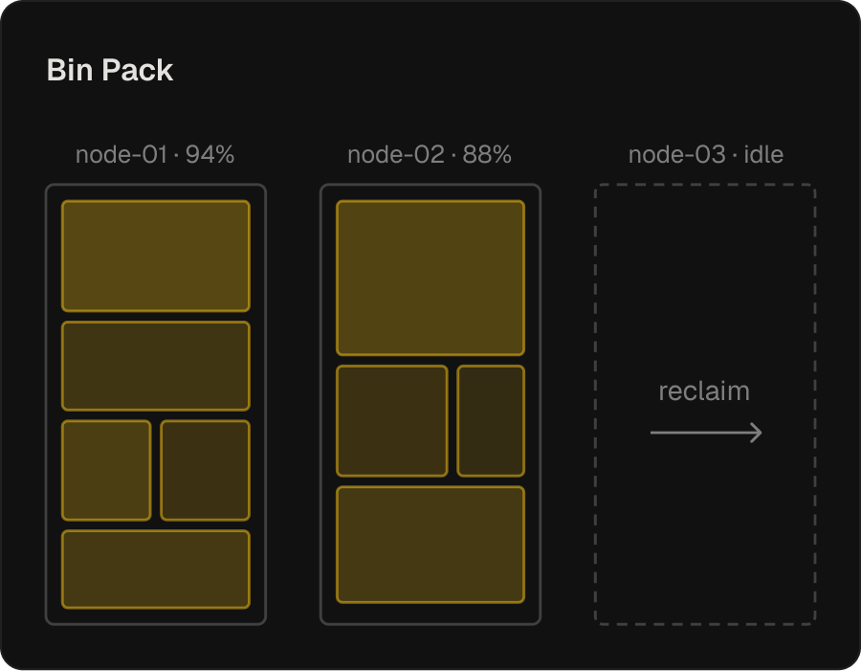861x671 pixels.
Task: Click the node-01 · 94% label
Action: coord(155,154)
